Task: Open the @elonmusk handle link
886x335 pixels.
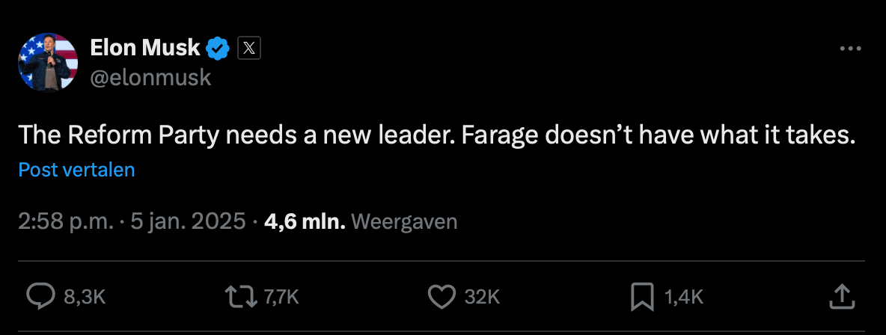Action: [x=150, y=77]
